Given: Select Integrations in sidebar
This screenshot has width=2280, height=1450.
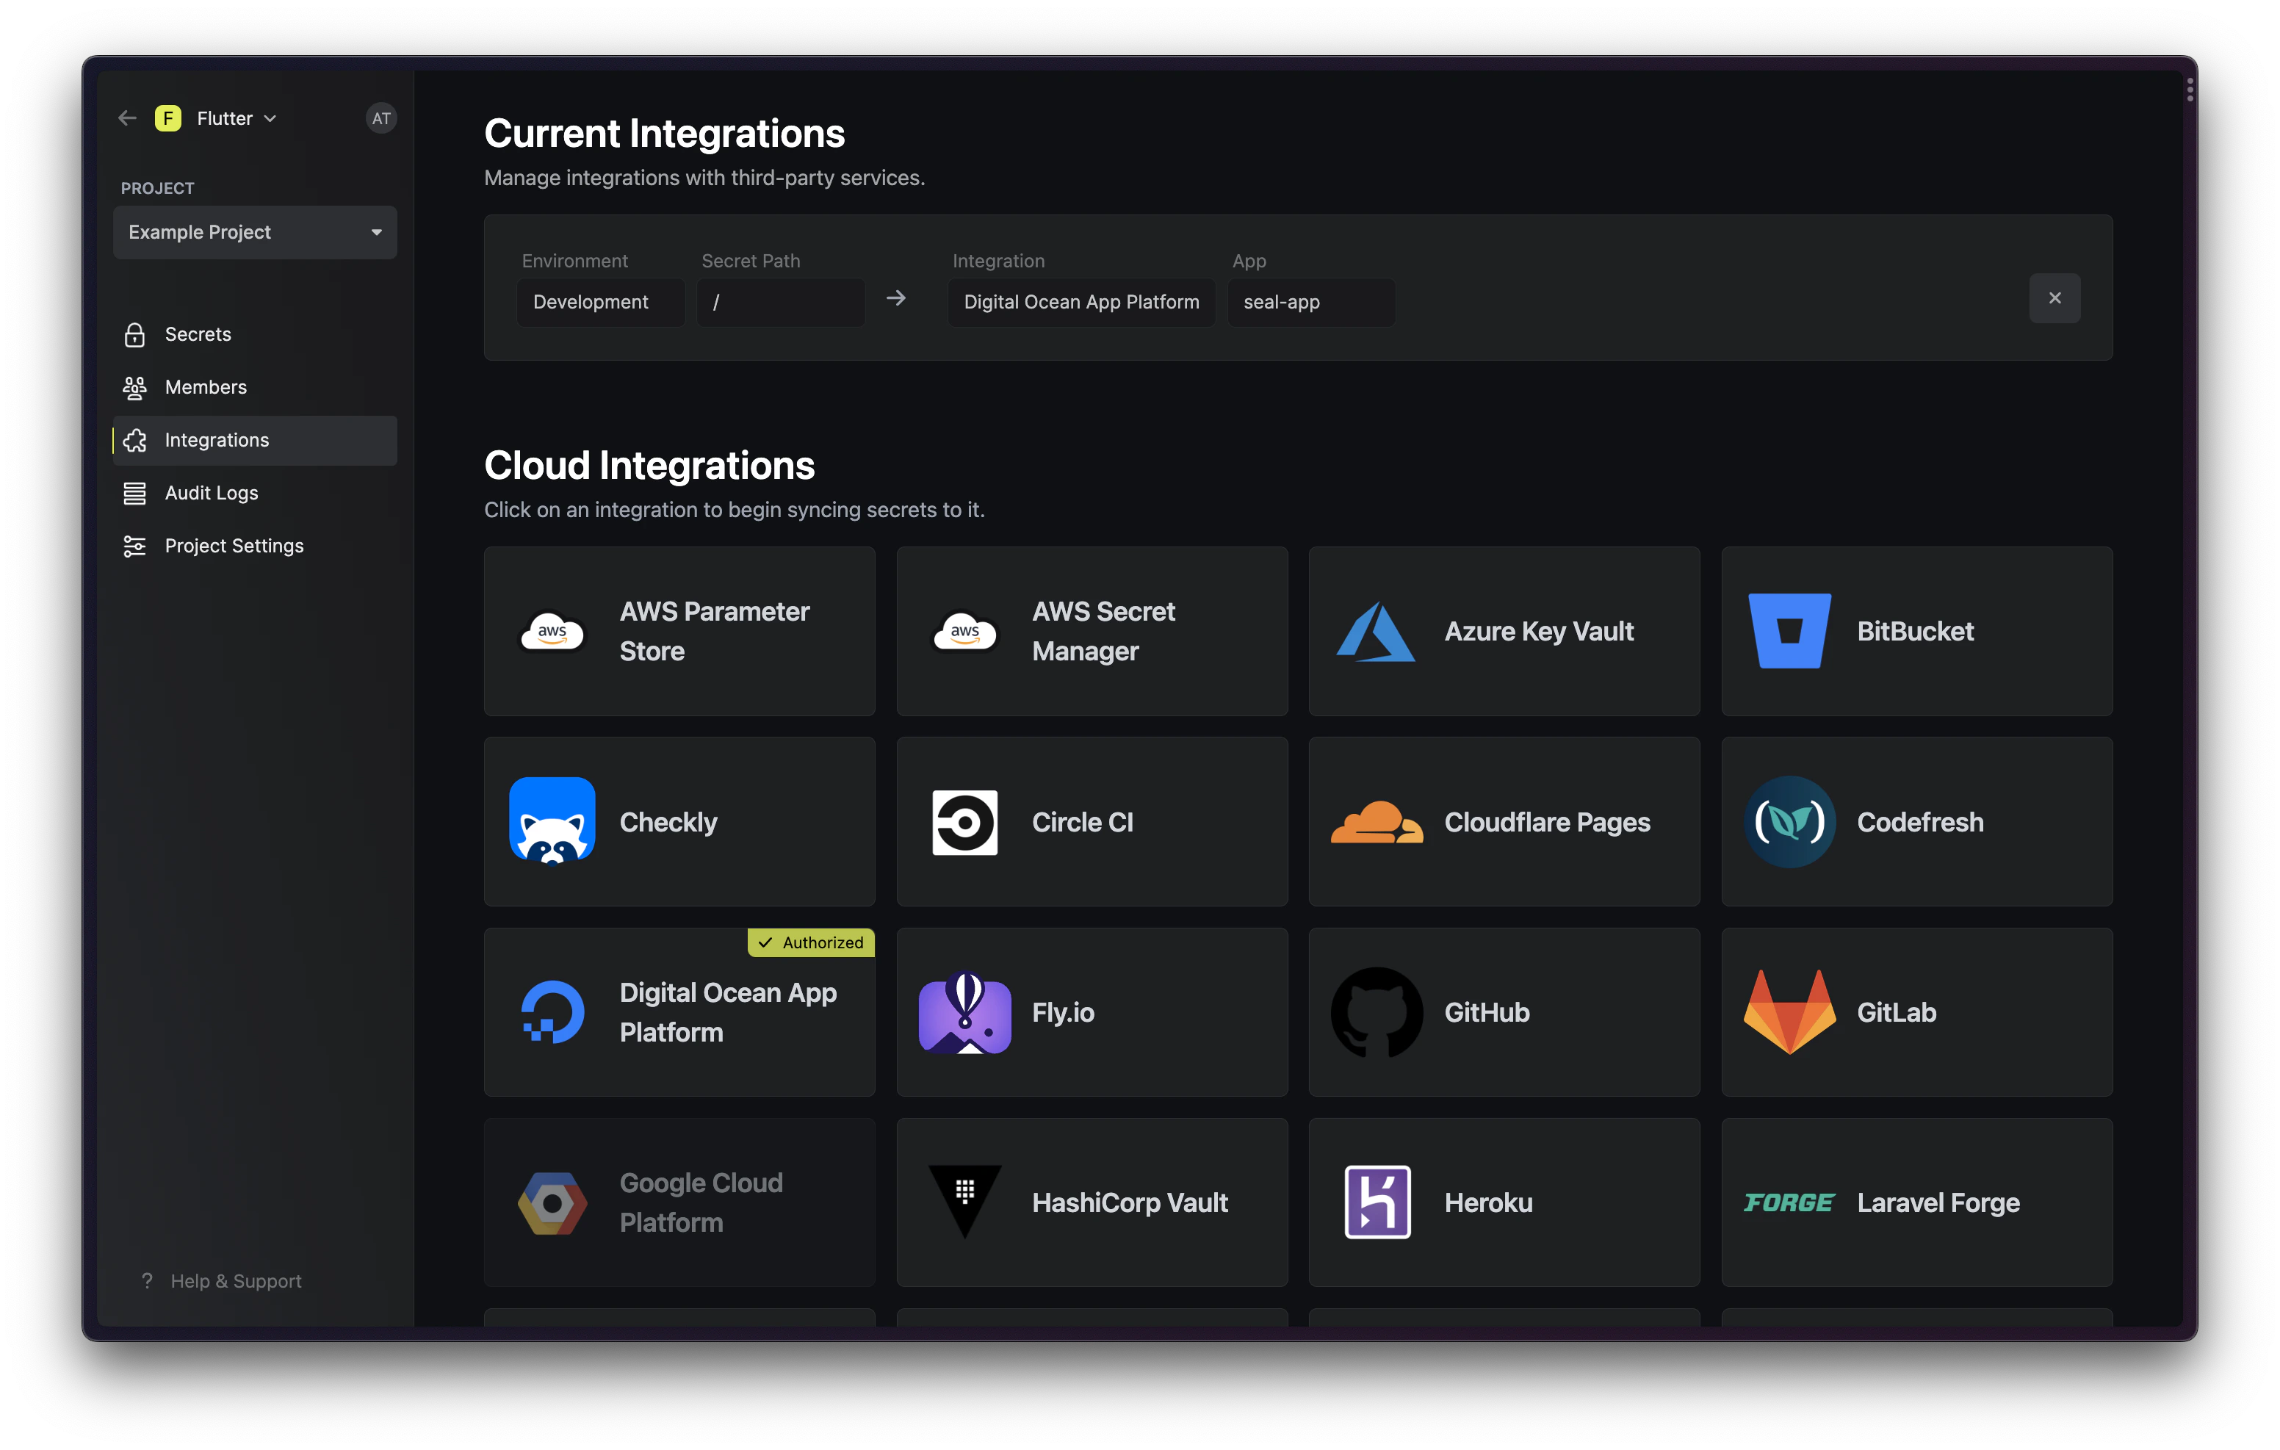Looking at the screenshot, I should tap(255, 441).
